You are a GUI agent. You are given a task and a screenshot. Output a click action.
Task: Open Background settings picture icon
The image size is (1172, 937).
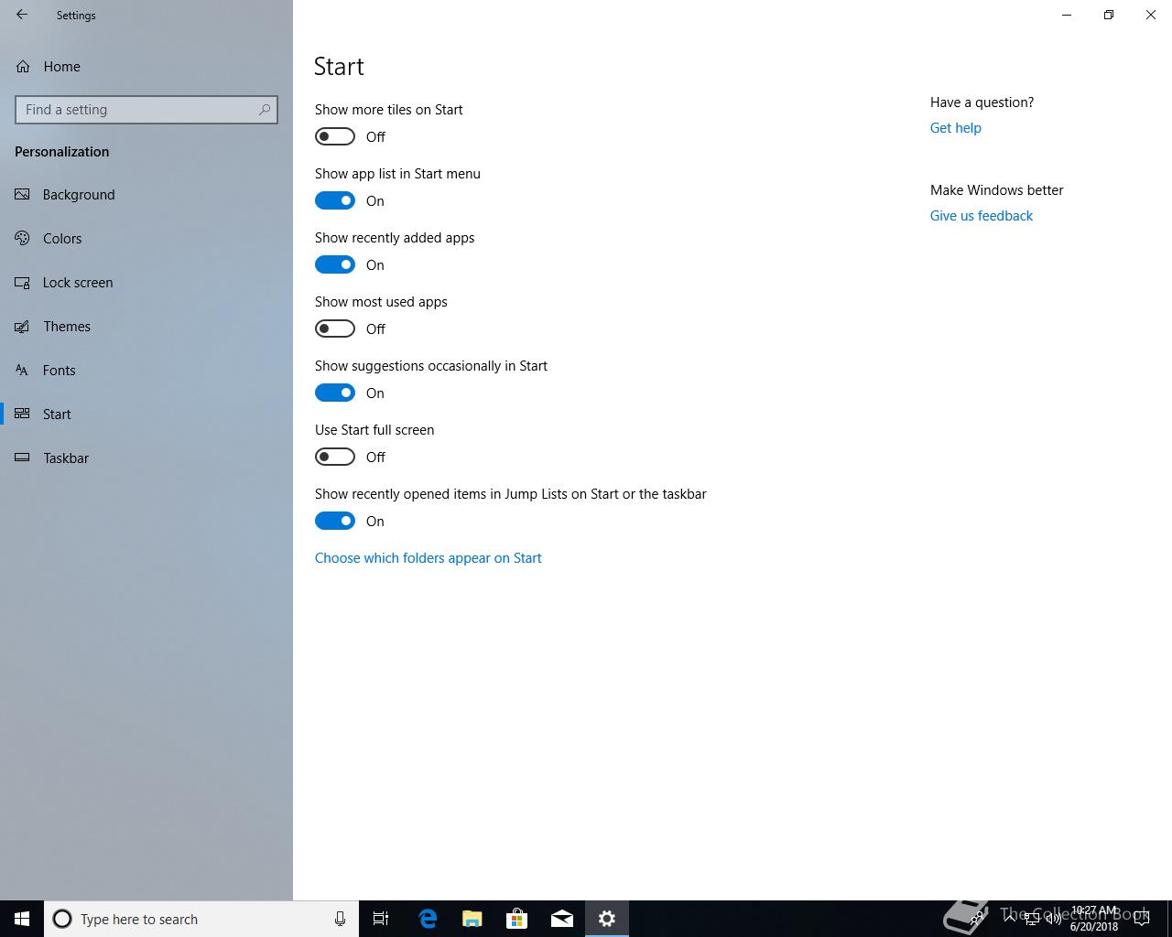click(23, 195)
